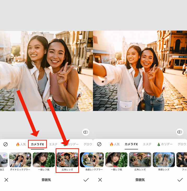Click the 雰囲気 title on the right screen
Image resolution: width=187 pixels, height=191 pixels.
coord(140,180)
